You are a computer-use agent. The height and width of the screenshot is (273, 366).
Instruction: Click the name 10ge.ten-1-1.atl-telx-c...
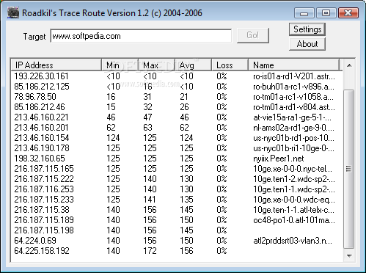pyautogui.click(x=293, y=210)
